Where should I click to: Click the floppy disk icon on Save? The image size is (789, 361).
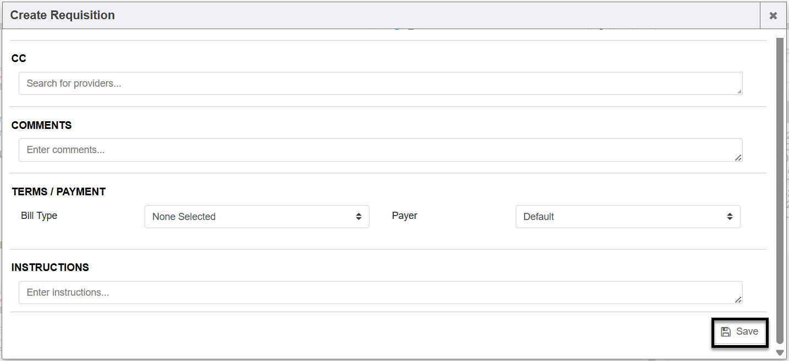(726, 332)
